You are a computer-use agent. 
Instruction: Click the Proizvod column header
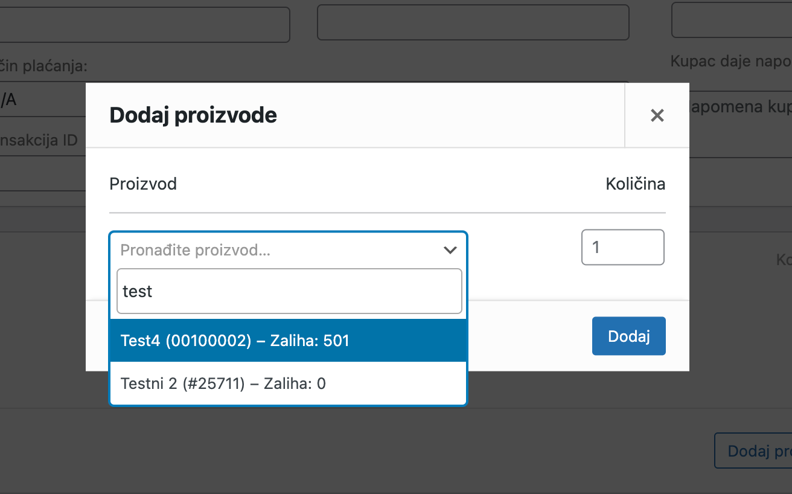[x=143, y=184]
